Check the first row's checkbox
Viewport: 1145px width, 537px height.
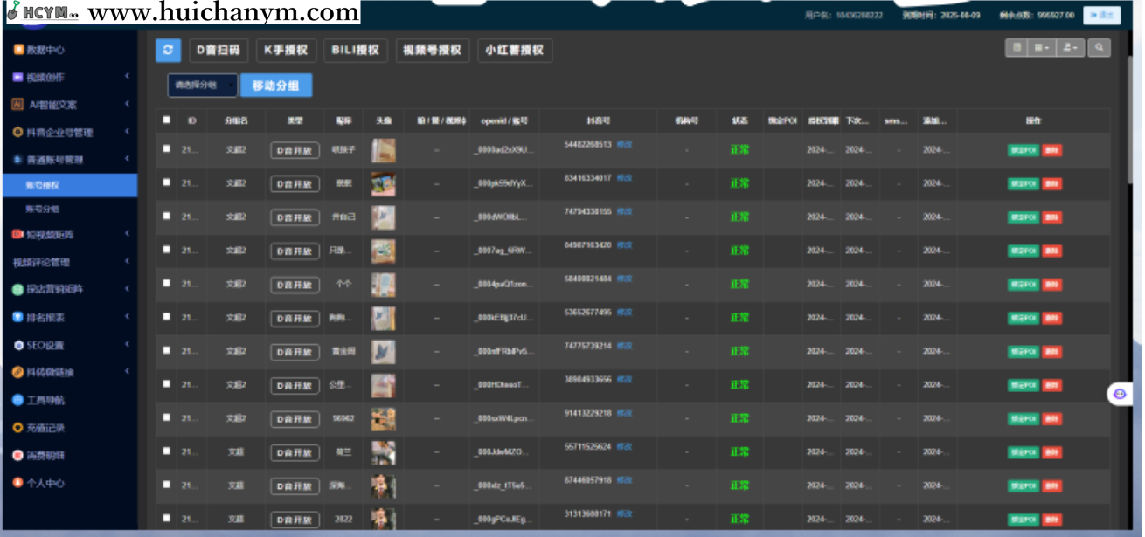point(167,149)
